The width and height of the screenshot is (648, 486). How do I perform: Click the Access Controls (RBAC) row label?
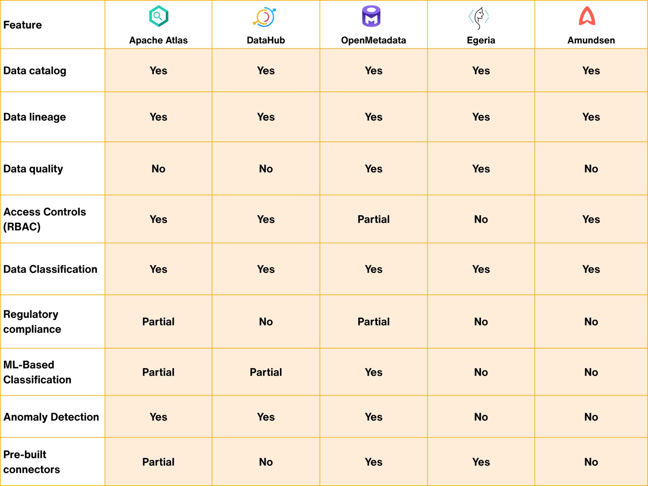tap(44, 219)
